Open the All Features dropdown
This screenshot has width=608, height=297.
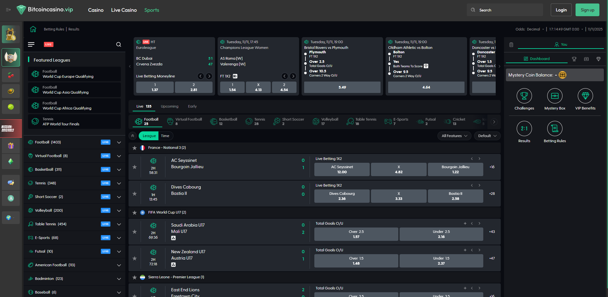[454, 136]
